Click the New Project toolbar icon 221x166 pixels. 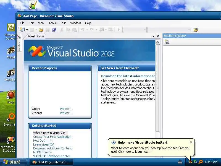pos(22,30)
